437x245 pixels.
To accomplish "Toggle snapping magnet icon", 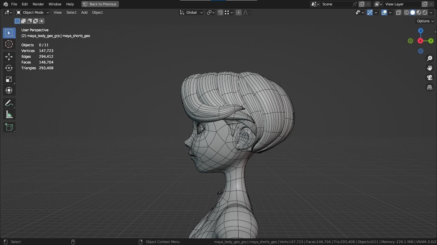I will [220, 12].
